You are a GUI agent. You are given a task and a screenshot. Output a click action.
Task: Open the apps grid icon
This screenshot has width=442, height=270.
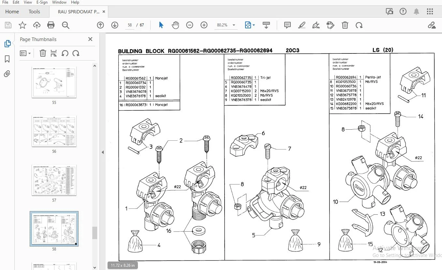click(430, 11)
